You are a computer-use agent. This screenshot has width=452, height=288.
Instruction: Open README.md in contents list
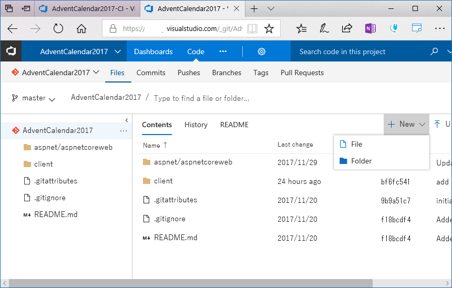tap(176, 238)
